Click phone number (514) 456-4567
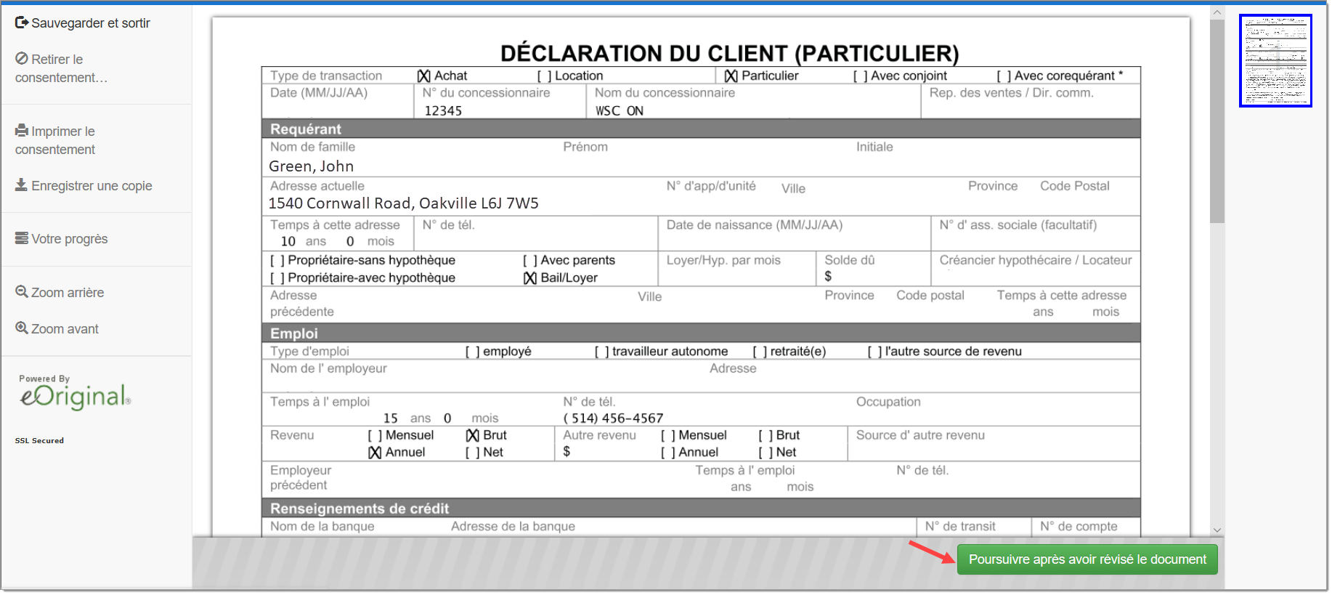Image resolution: width=1332 pixels, height=595 pixels. click(614, 418)
